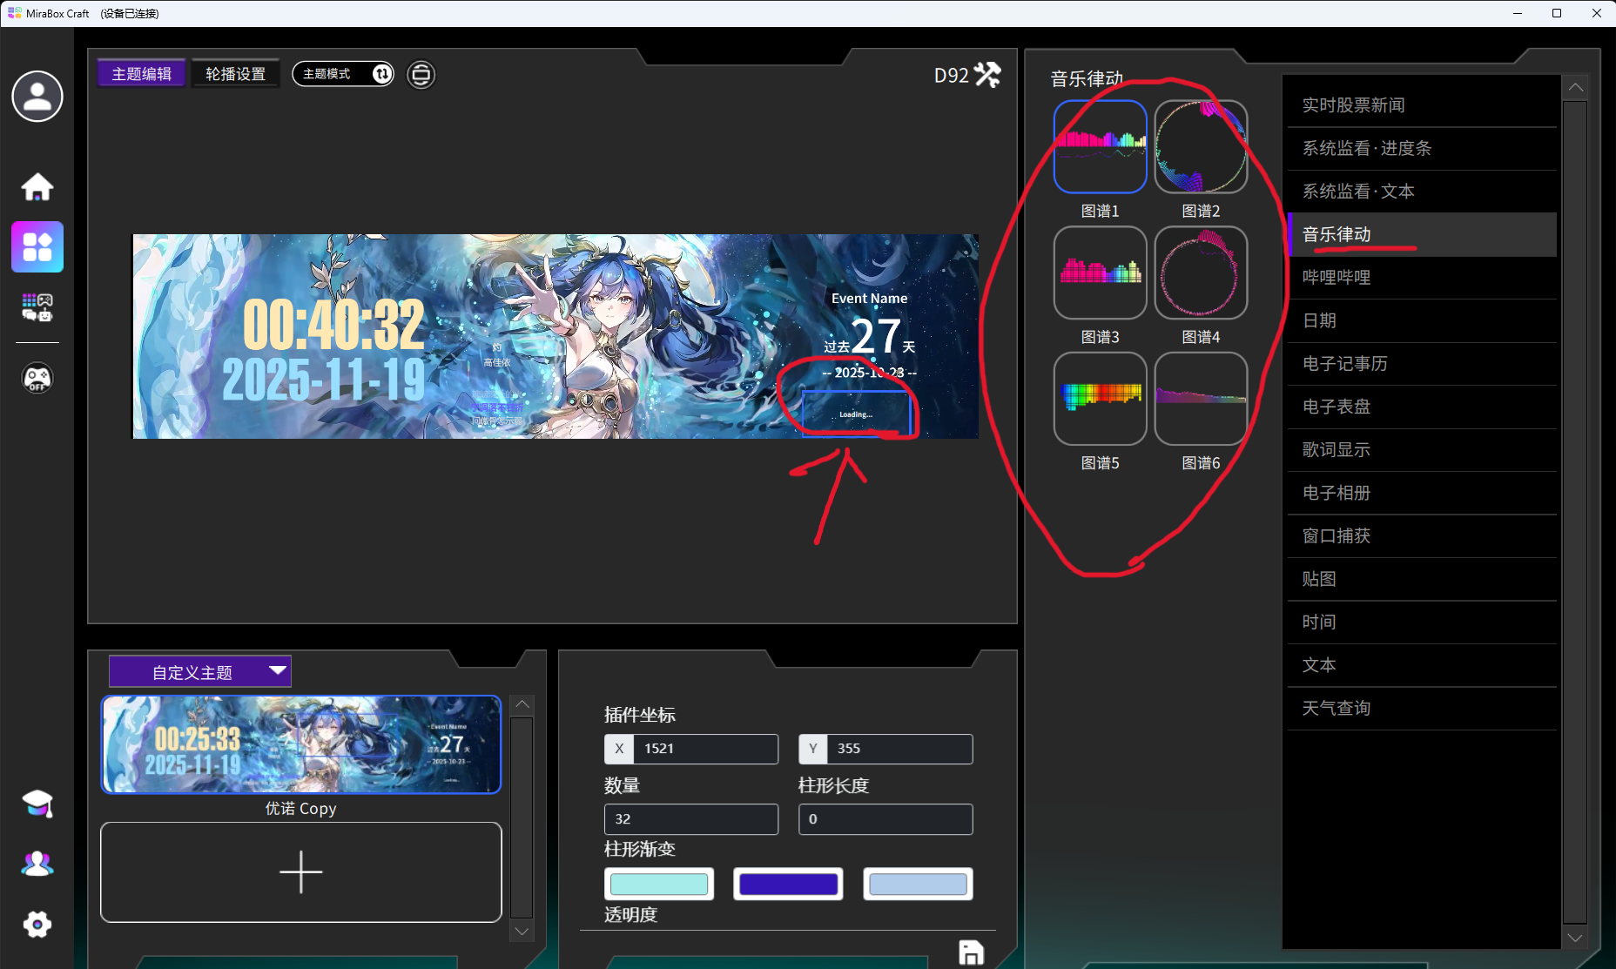This screenshot has height=969, width=1616.
Task: Open the tutorial graduation cap icon
Action: tap(37, 804)
